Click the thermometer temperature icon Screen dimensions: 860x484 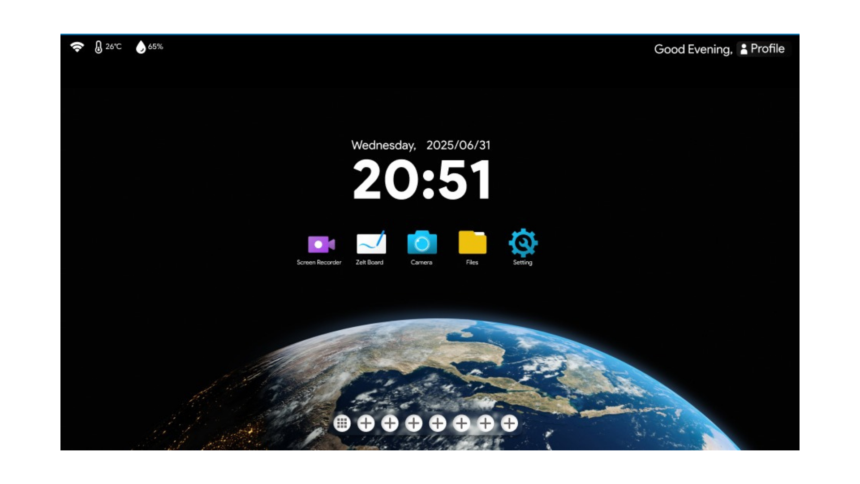coord(99,47)
